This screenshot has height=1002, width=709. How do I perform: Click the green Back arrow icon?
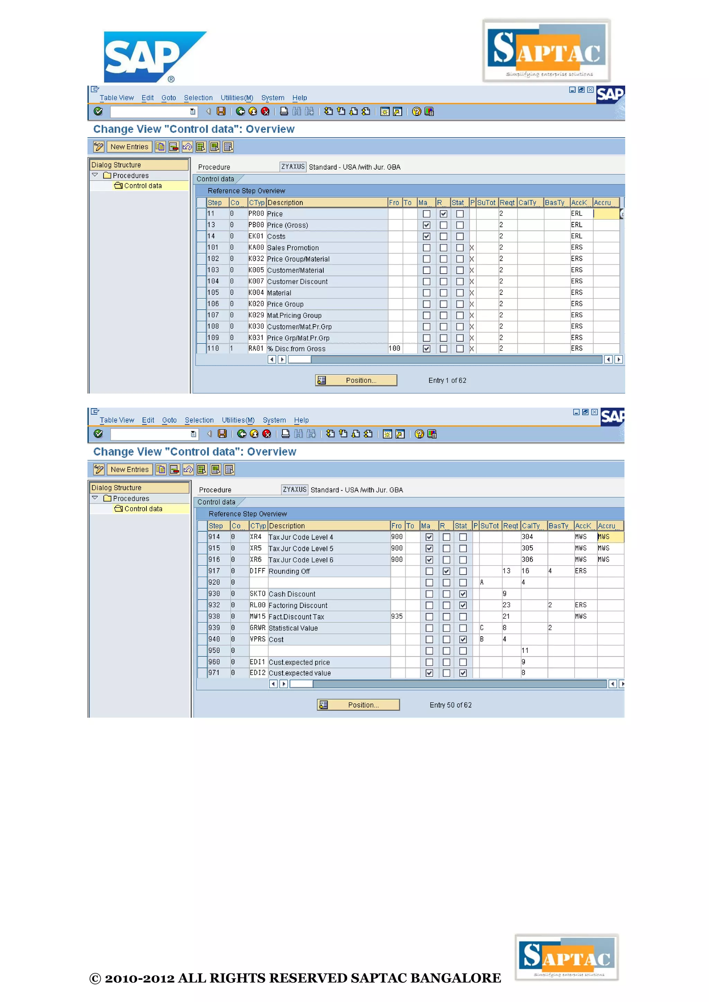pos(240,111)
